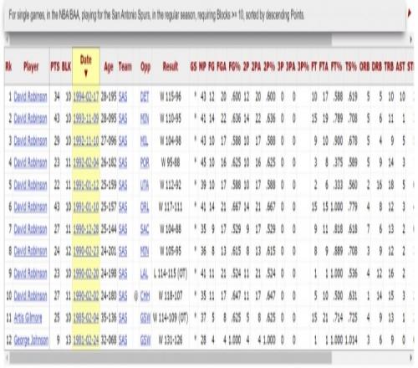Click the bottom scrollbar's left arrow
The width and height of the screenshot is (418, 368).
click(x=7, y=358)
